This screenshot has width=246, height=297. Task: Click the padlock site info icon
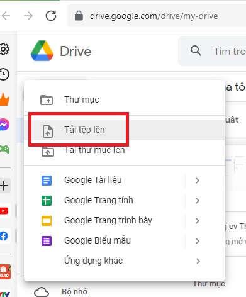tap(79, 16)
